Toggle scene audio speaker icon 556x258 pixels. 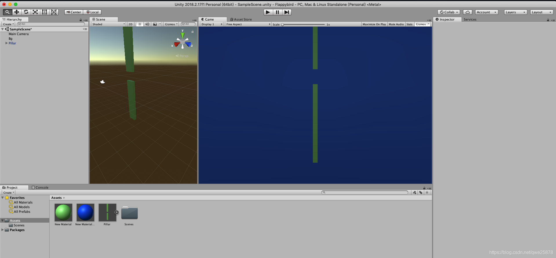click(x=147, y=24)
